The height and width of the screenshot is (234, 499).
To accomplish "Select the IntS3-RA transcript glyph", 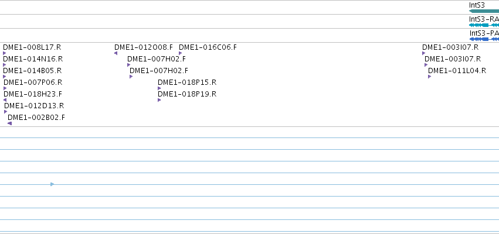I will [x=484, y=25].
